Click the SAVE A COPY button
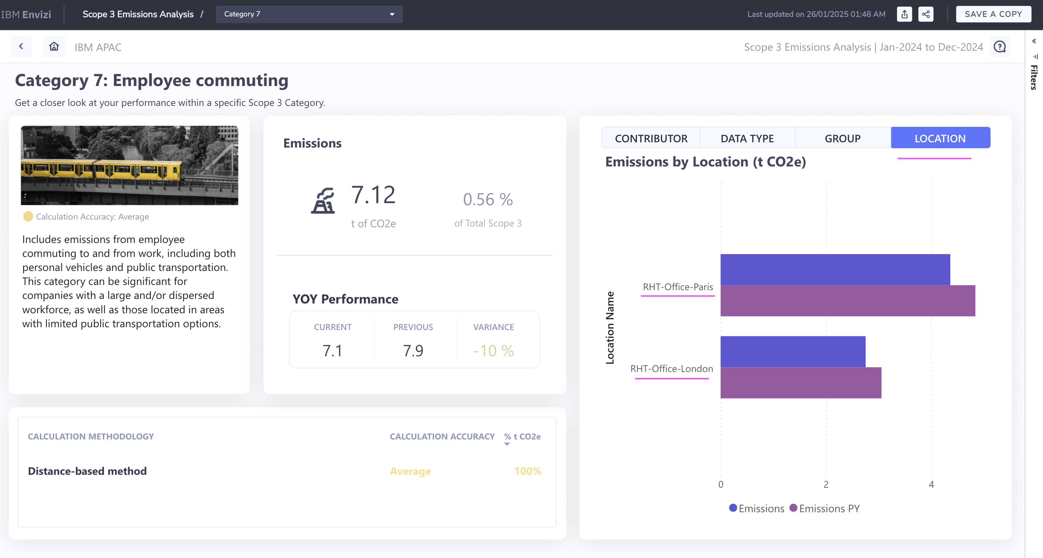The width and height of the screenshot is (1043, 558). click(993, 14)
